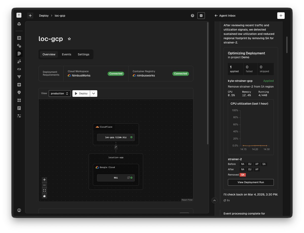Image resolution: width=304 pixels, height=233 pixels.
Task: Open the cube icon in sidebar
Action: 19,24
